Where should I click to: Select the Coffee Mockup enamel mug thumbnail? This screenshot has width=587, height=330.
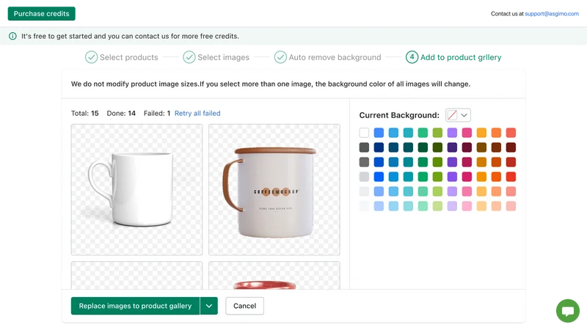(x=274, y=190)
